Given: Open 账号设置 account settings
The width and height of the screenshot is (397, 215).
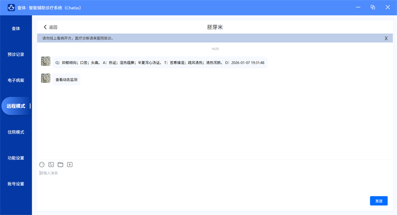Looking at the screenshot, I should pos(16,184).
